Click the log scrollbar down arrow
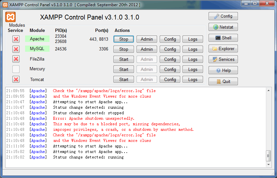277x178 pixels. (269, 164)
